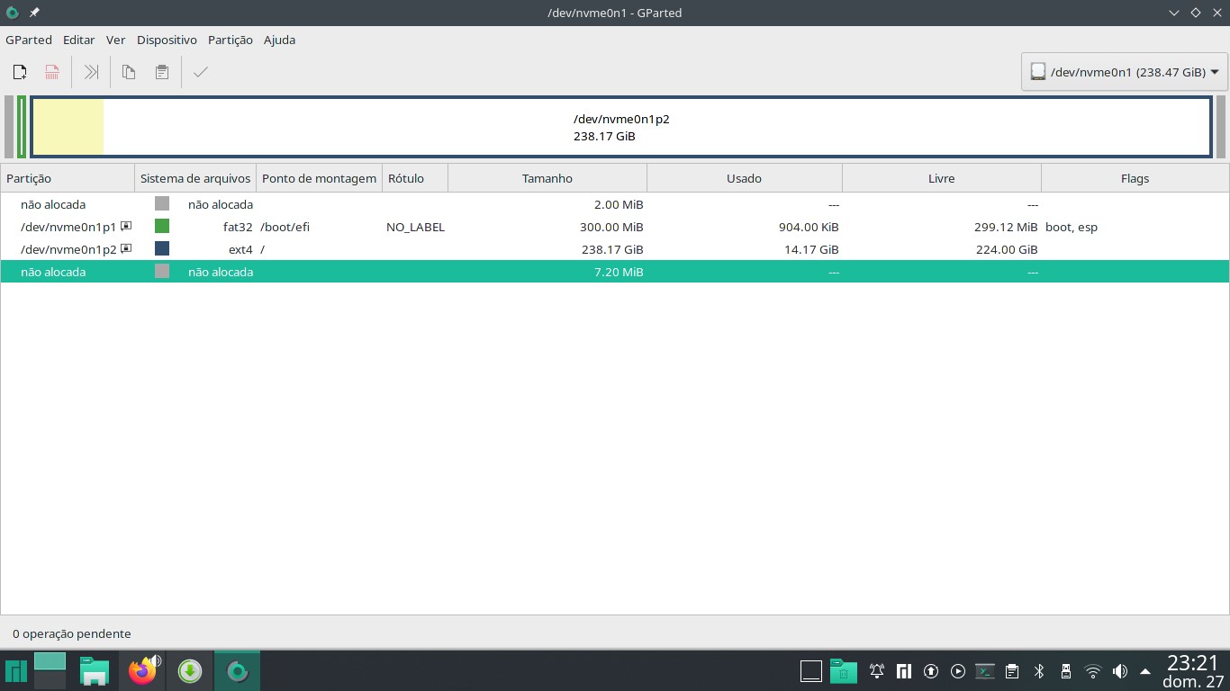Click the dark blue ext4 color swatch
Screen dimensions: 1230x691
(162, 248)
